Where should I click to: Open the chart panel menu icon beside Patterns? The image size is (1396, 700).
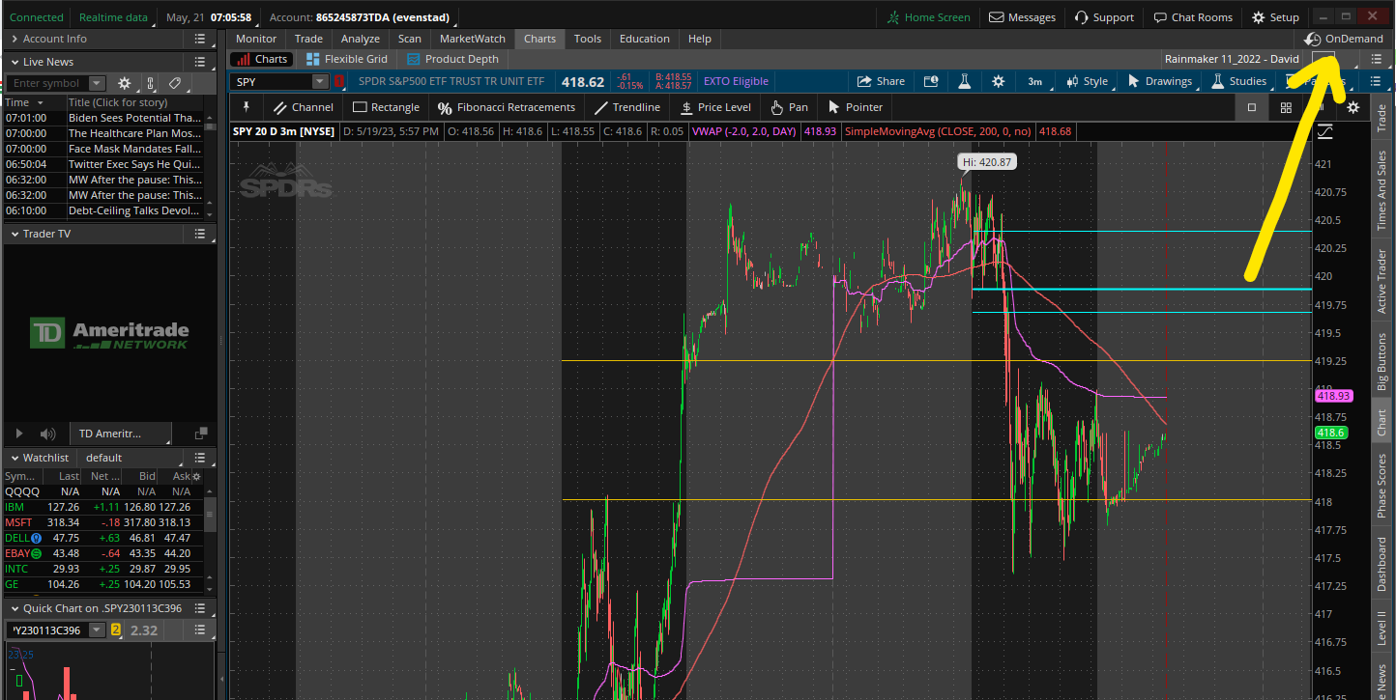pos(1377,81)
